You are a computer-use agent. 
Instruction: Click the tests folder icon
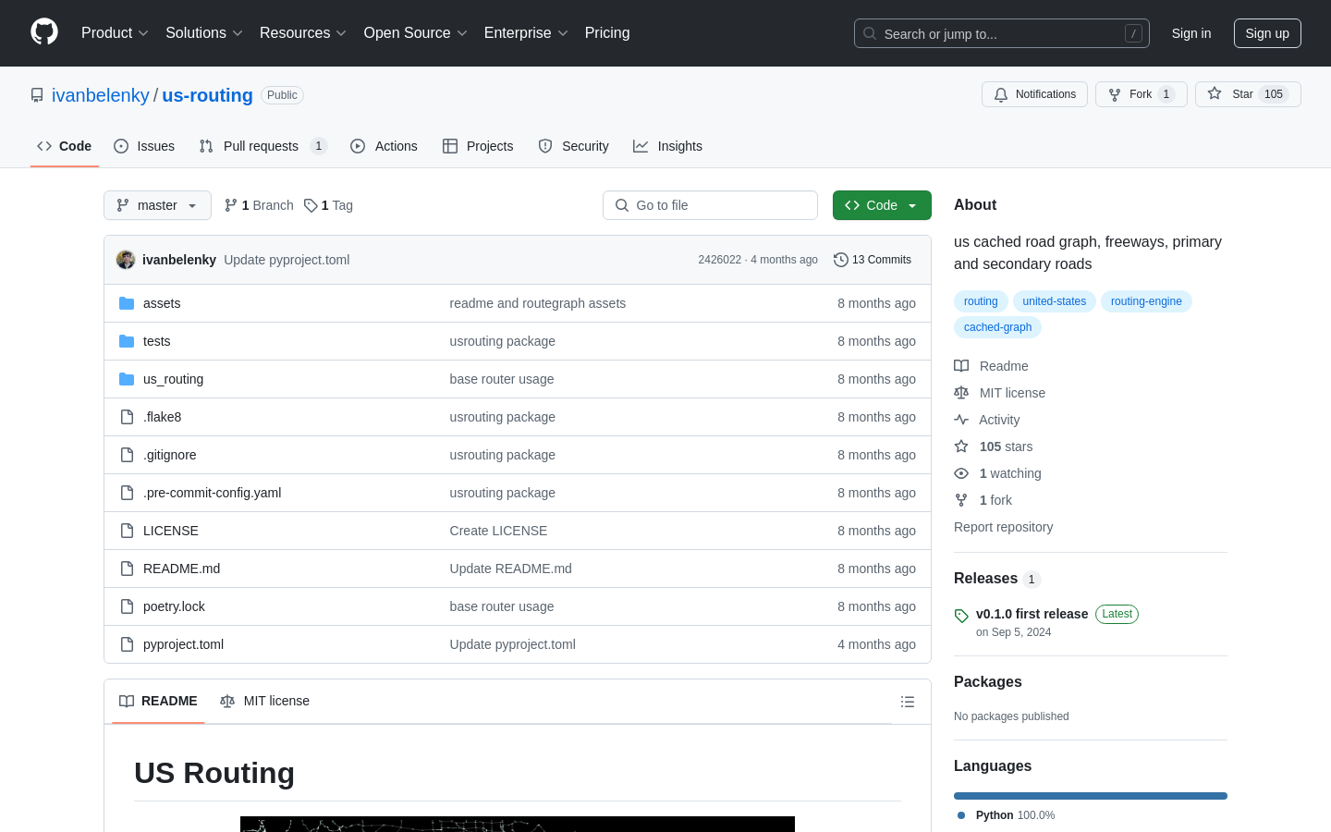coord(127,341)
